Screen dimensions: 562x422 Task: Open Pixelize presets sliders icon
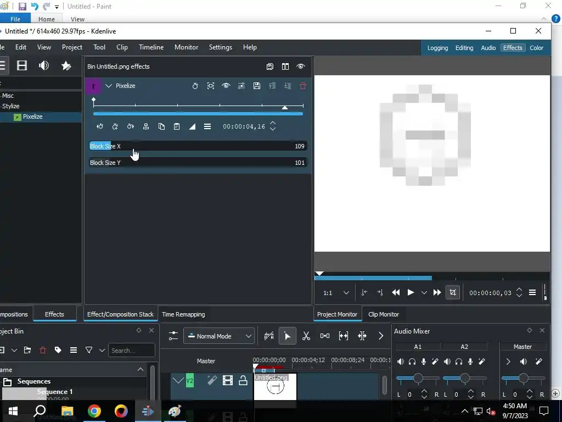coord(241,86)
